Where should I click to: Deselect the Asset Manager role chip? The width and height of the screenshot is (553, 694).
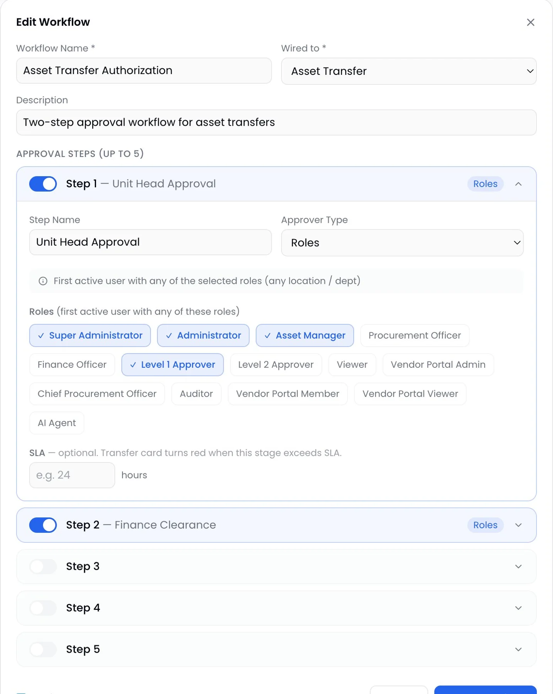305,335
